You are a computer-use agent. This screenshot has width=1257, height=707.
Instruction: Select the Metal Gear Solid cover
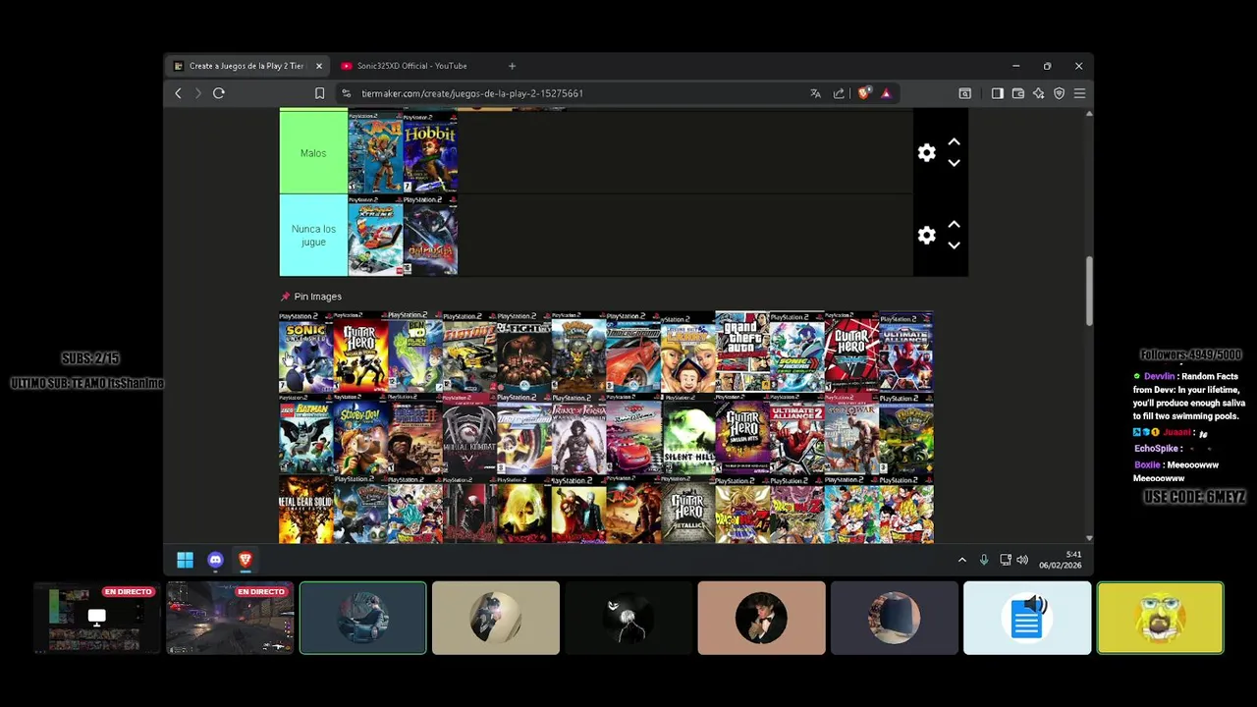click(x=306, y=510)
